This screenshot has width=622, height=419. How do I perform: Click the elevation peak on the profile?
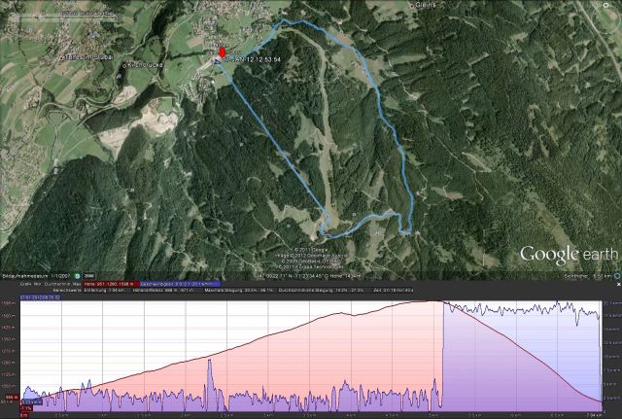point(442,302)
